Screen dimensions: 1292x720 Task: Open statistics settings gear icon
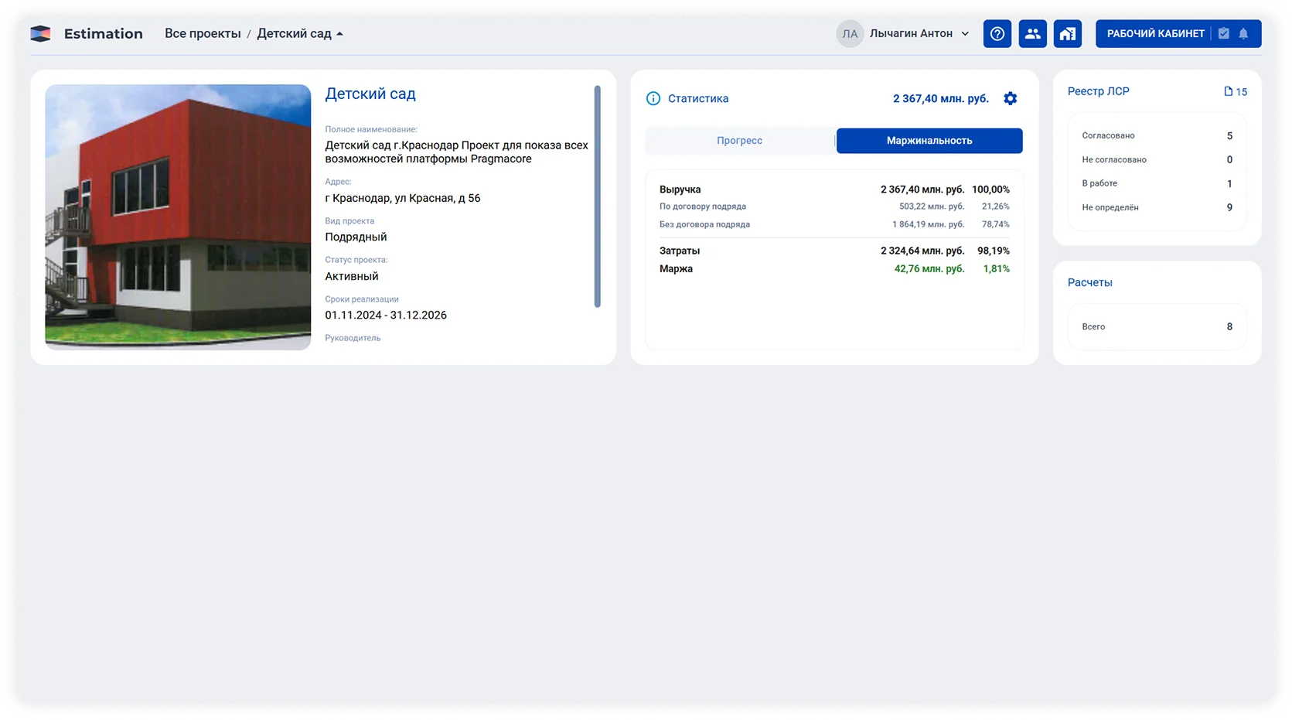tap(1010, 98)
